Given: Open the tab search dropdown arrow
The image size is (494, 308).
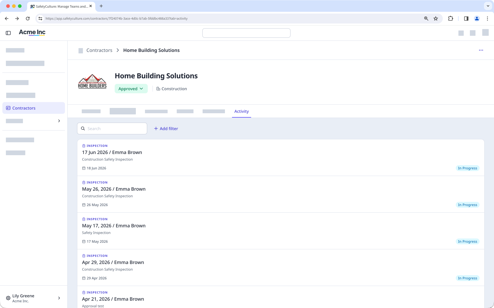Looking at the screenshot, I should (x=488, y=6).
